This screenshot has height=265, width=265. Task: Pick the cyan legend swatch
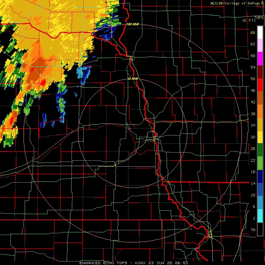260,216
